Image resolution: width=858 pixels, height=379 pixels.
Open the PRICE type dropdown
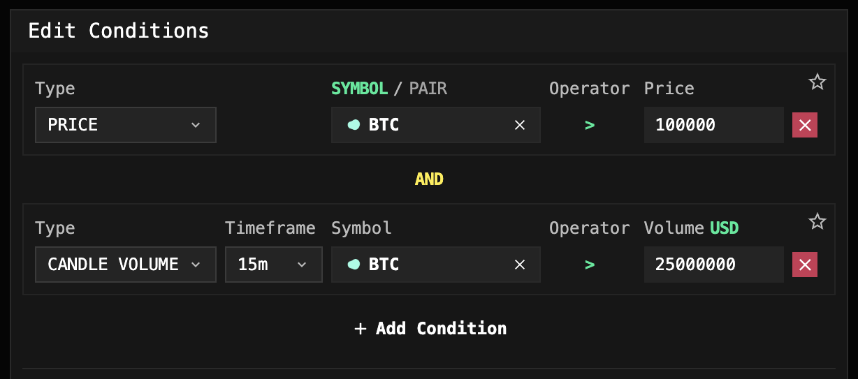126,125
